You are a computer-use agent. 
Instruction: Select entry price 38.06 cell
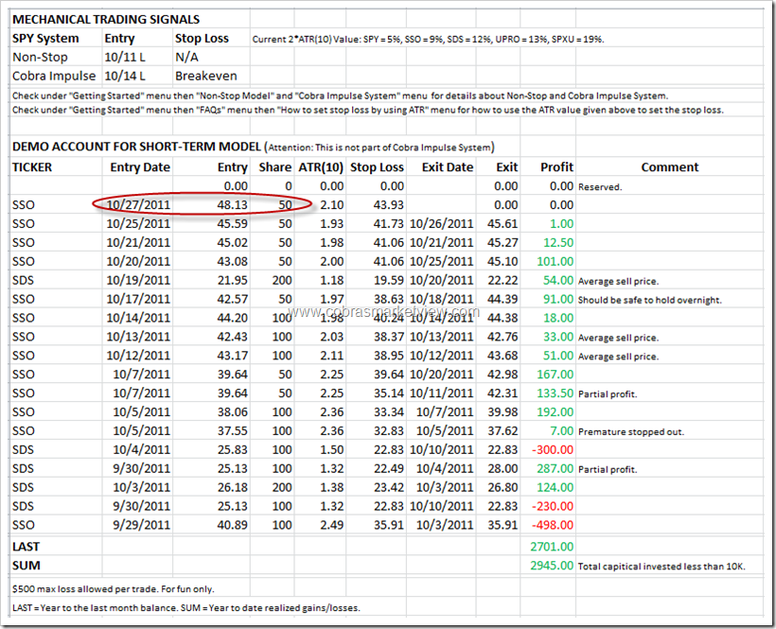point(232,411)
